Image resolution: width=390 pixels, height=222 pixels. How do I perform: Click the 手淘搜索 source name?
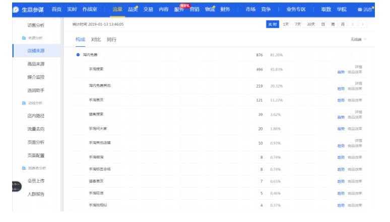pyautogui.click(x=96, y=69)
